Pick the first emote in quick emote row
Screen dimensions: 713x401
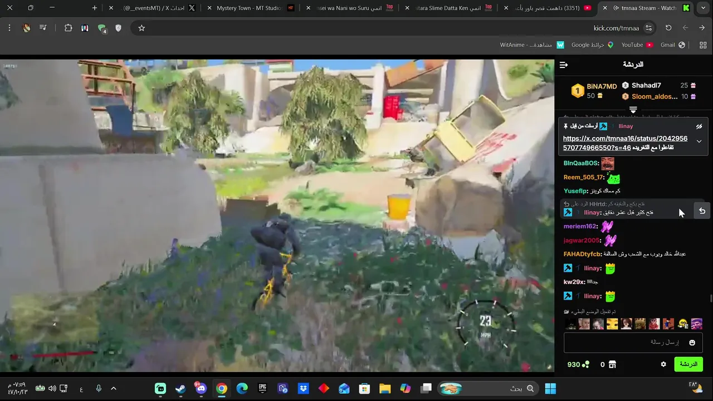click(x=696, y=324)
